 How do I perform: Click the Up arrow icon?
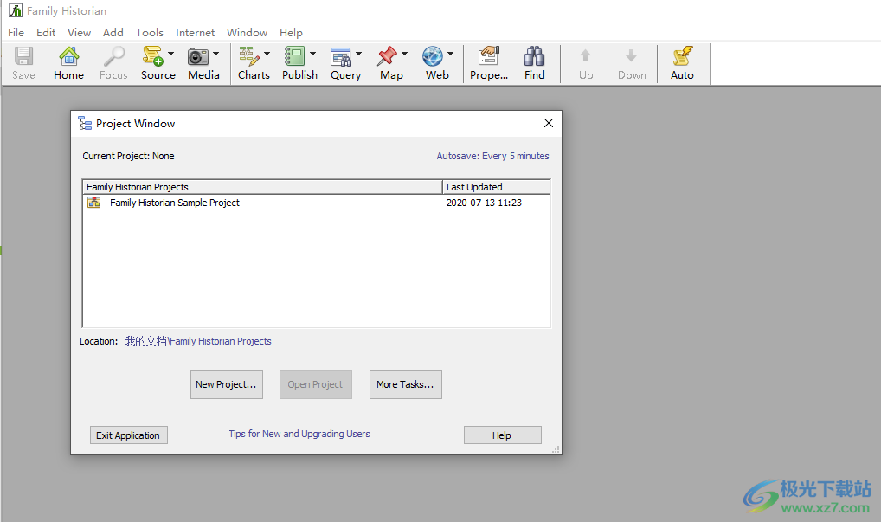[x=586, y=55]
